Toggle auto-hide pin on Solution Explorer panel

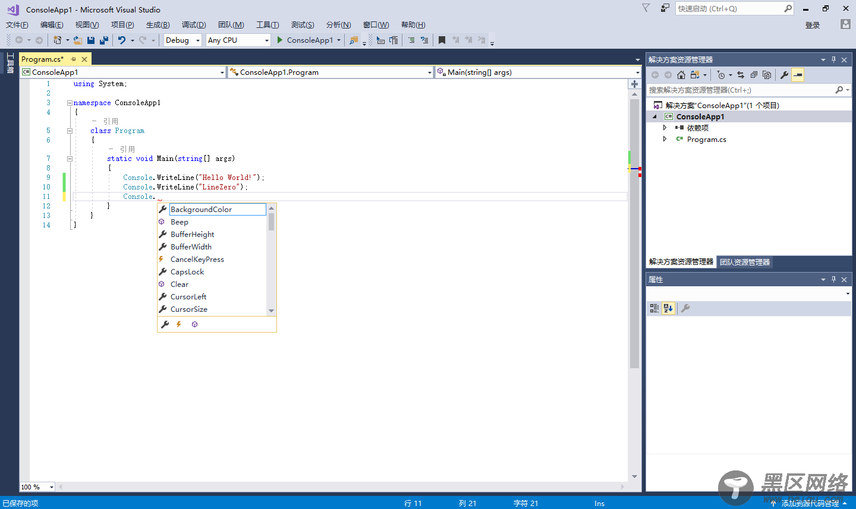[833, 59]
